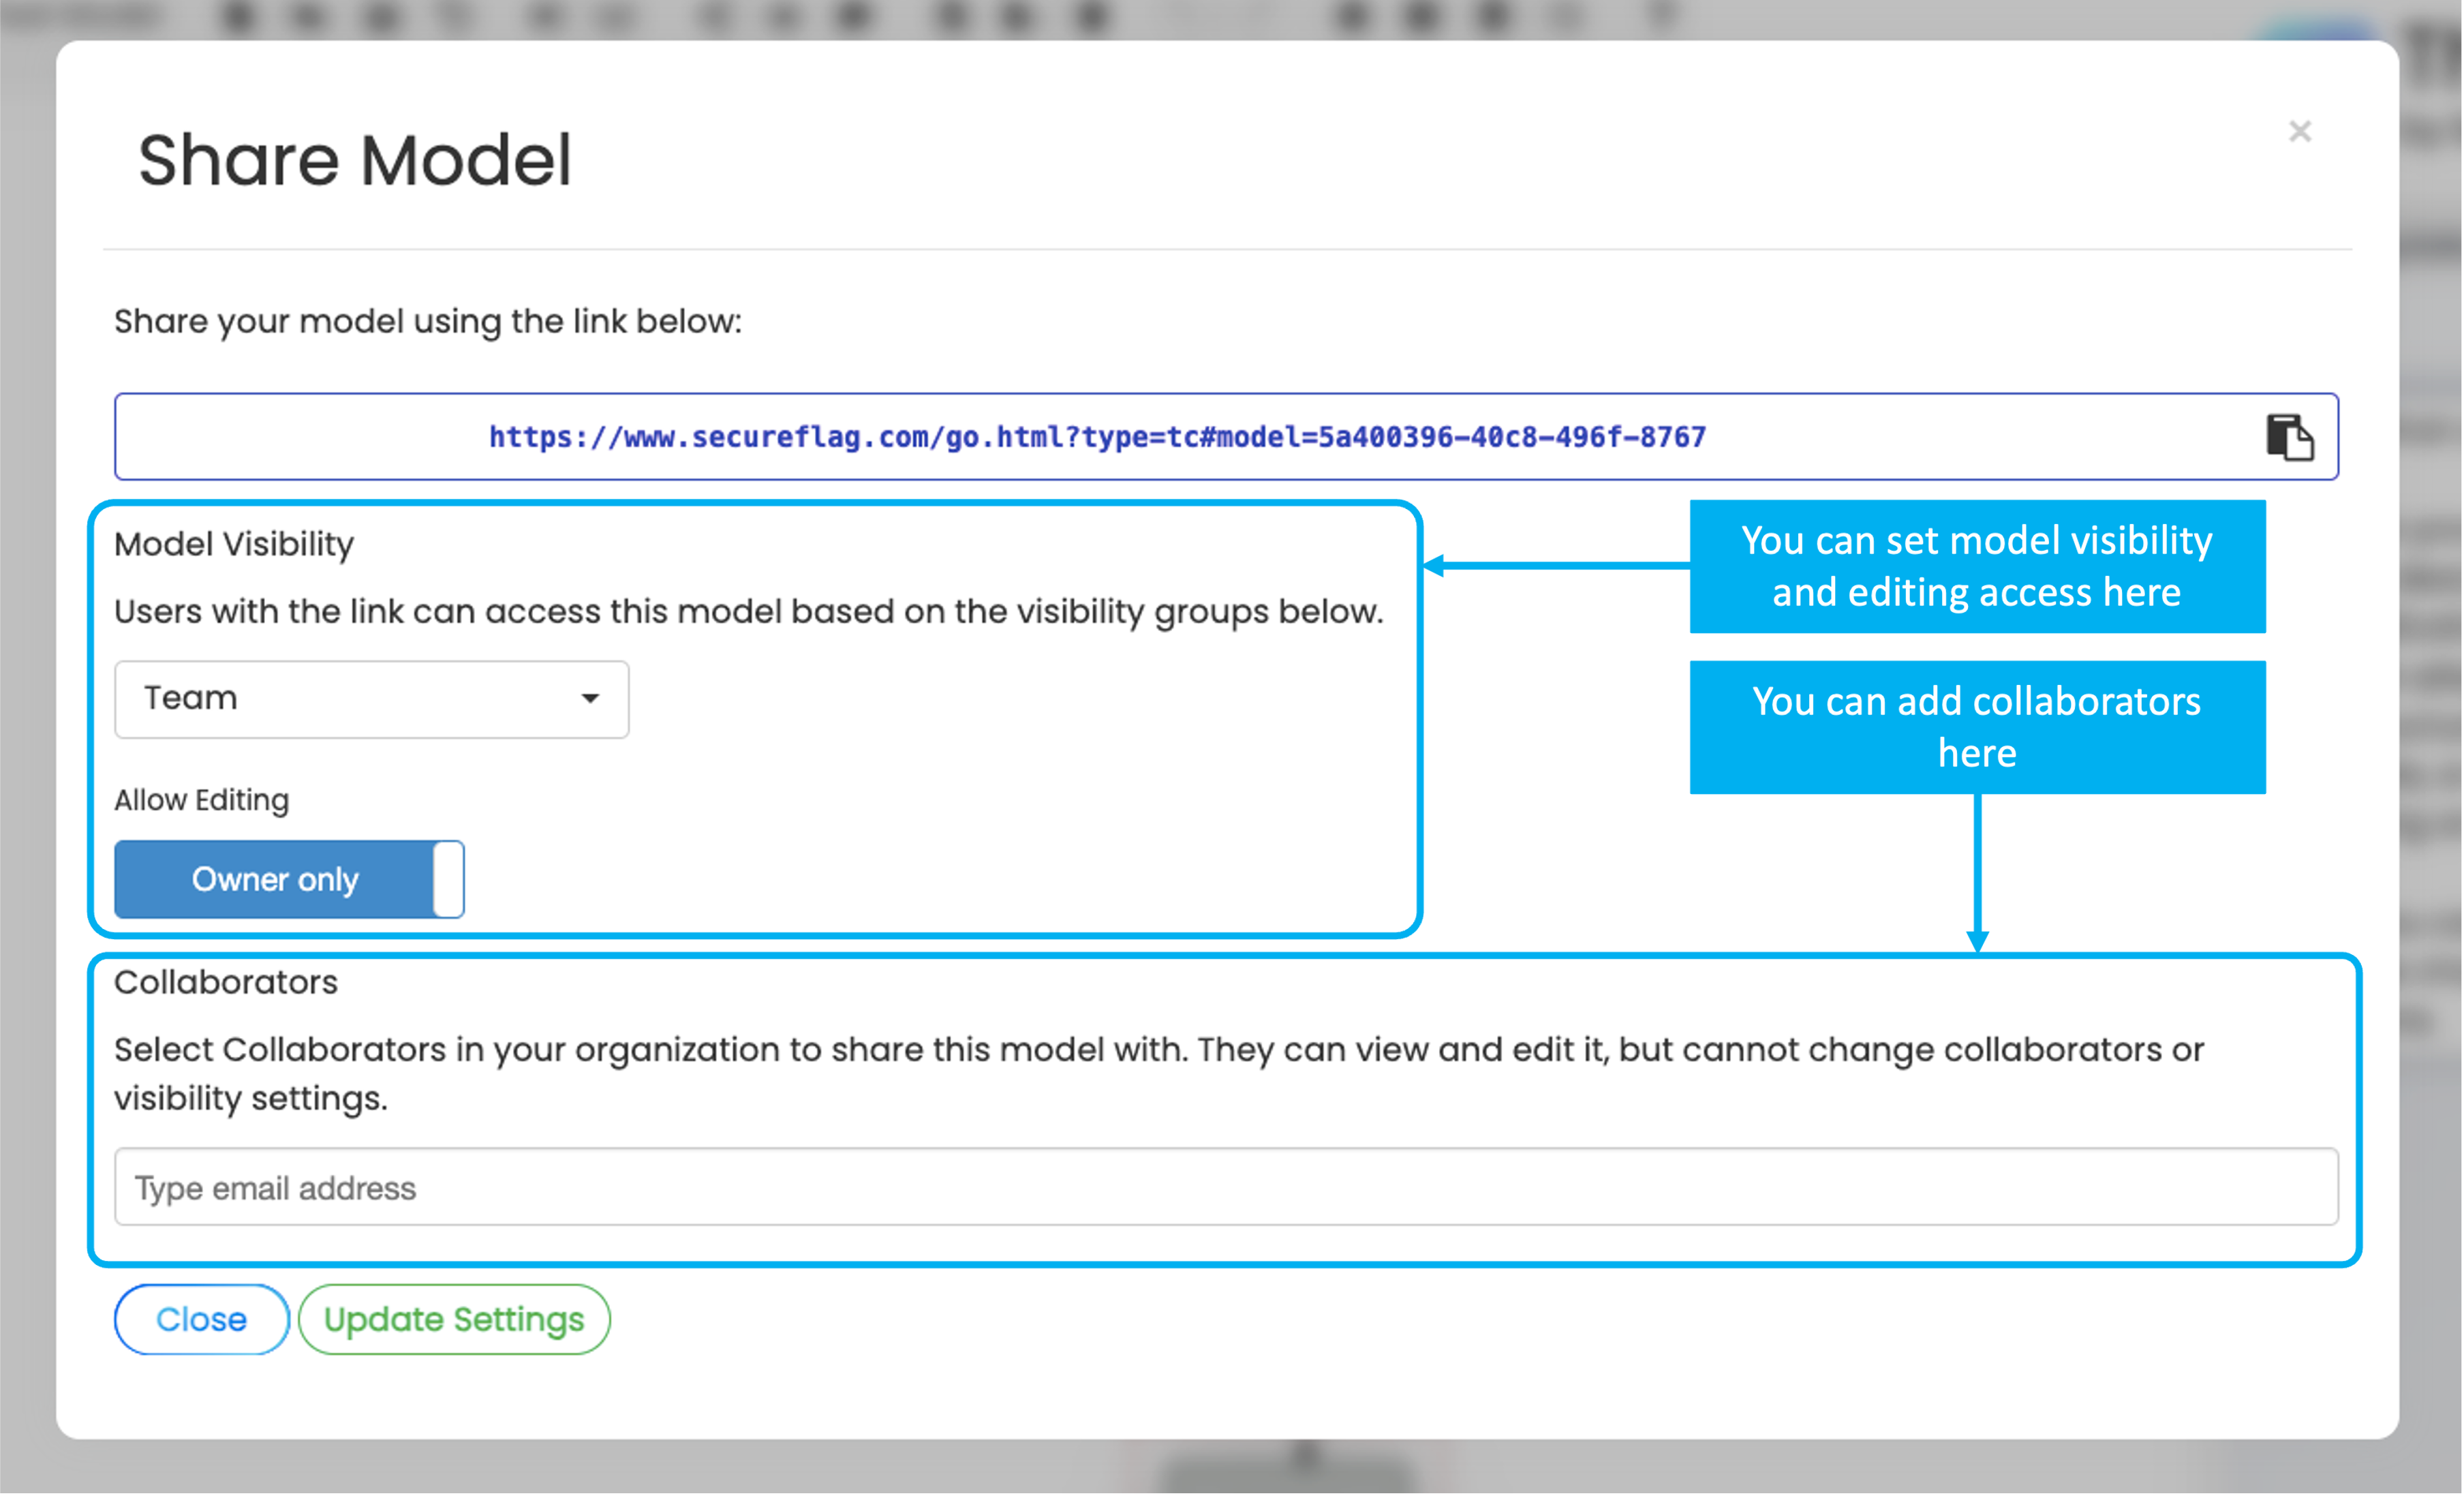The width and height of the screenshot is (2464, 1496).
Task: Toggle the Owner only editing switch
Action: pyautogui.click(x=289, y=879)
